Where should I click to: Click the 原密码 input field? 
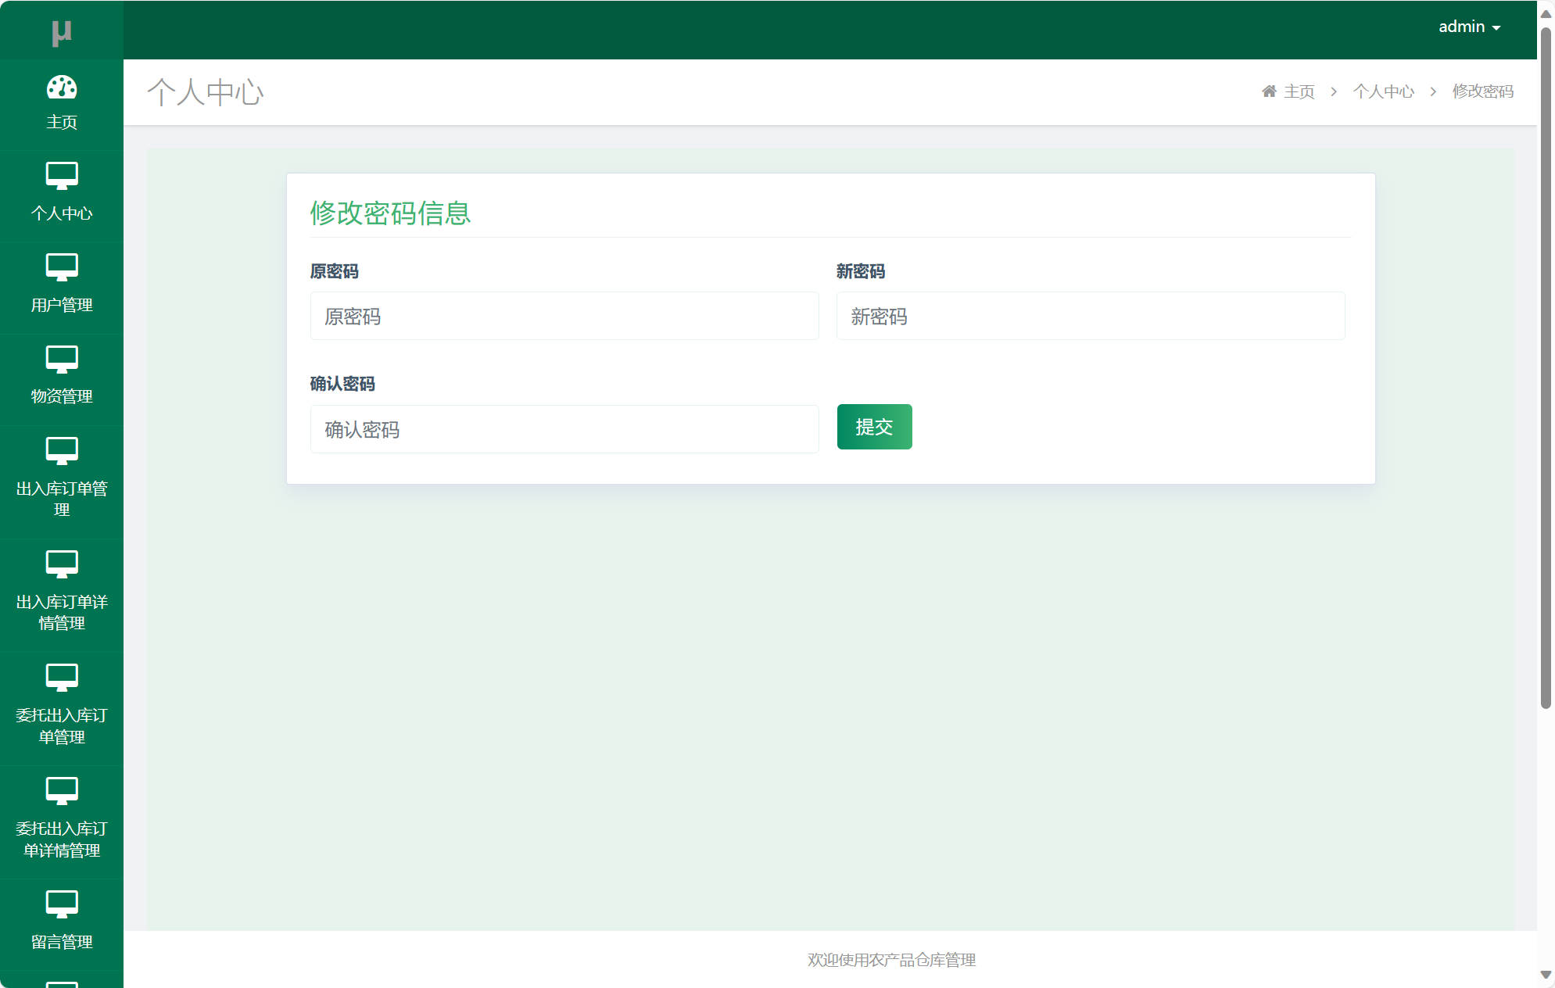pyautogui.click(x=564, y=316)
